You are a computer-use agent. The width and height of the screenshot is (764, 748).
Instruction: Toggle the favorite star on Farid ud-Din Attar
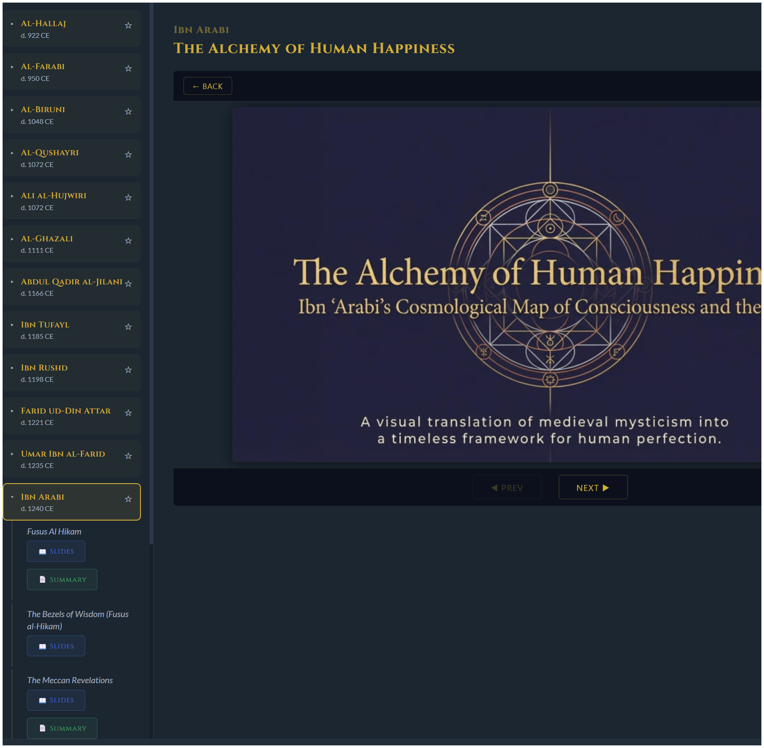(128, 413)
